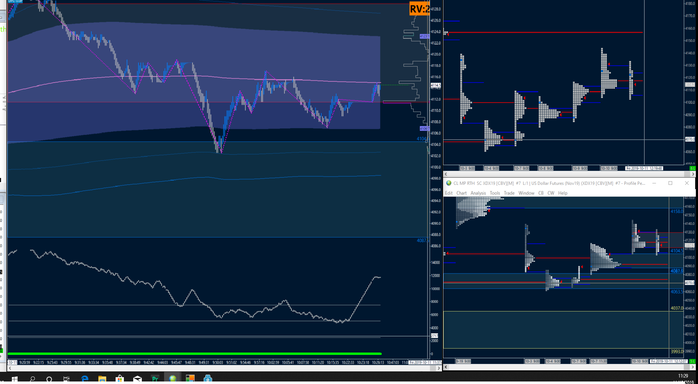
Task: Switch to the globe charting app on the taskbar
Action: [173, 379]
